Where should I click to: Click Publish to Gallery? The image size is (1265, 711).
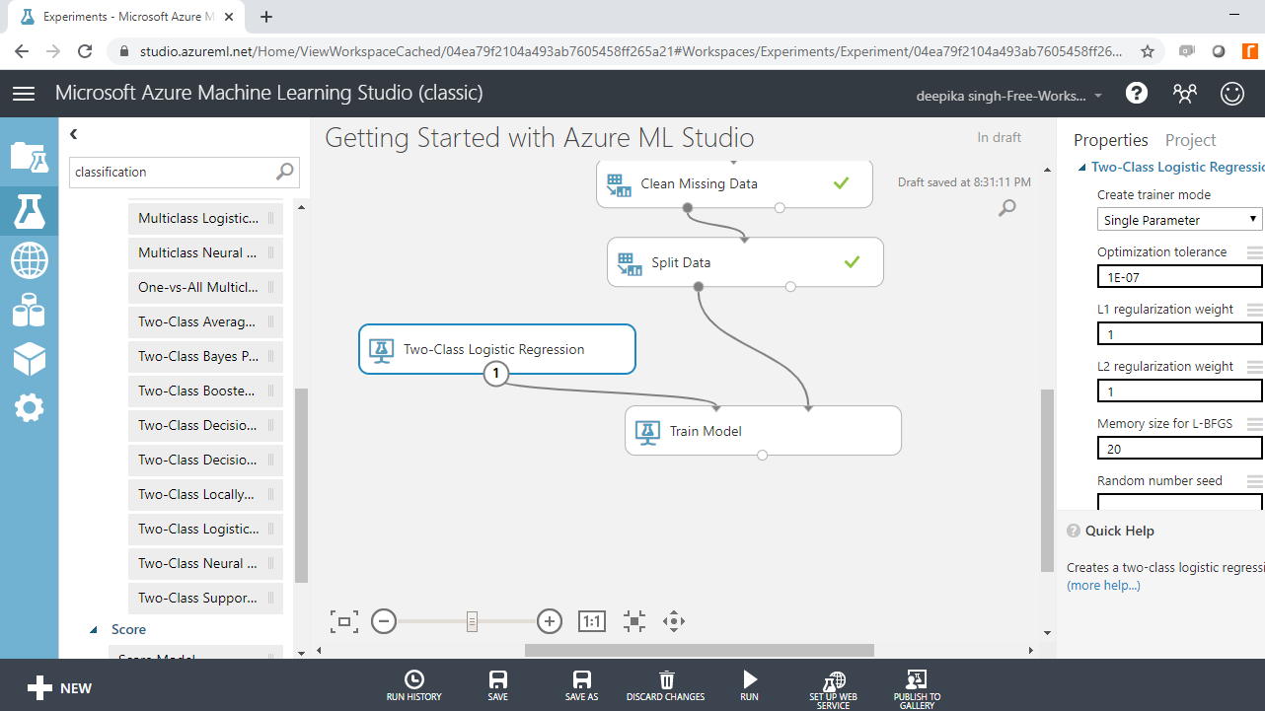tap(917, 689)
